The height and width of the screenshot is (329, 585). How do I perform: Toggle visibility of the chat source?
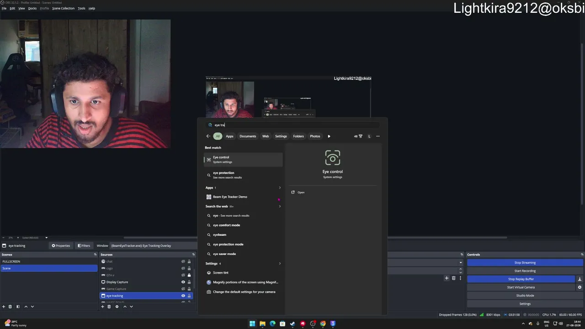pyautogui.click(x=183, y=261)
